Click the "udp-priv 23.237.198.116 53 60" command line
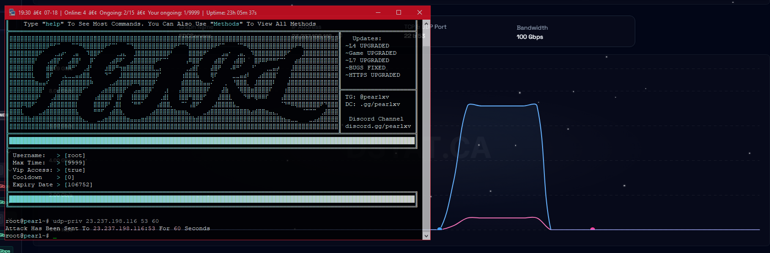This screenshot has width=770, height=253. click(x=106, y=221)
